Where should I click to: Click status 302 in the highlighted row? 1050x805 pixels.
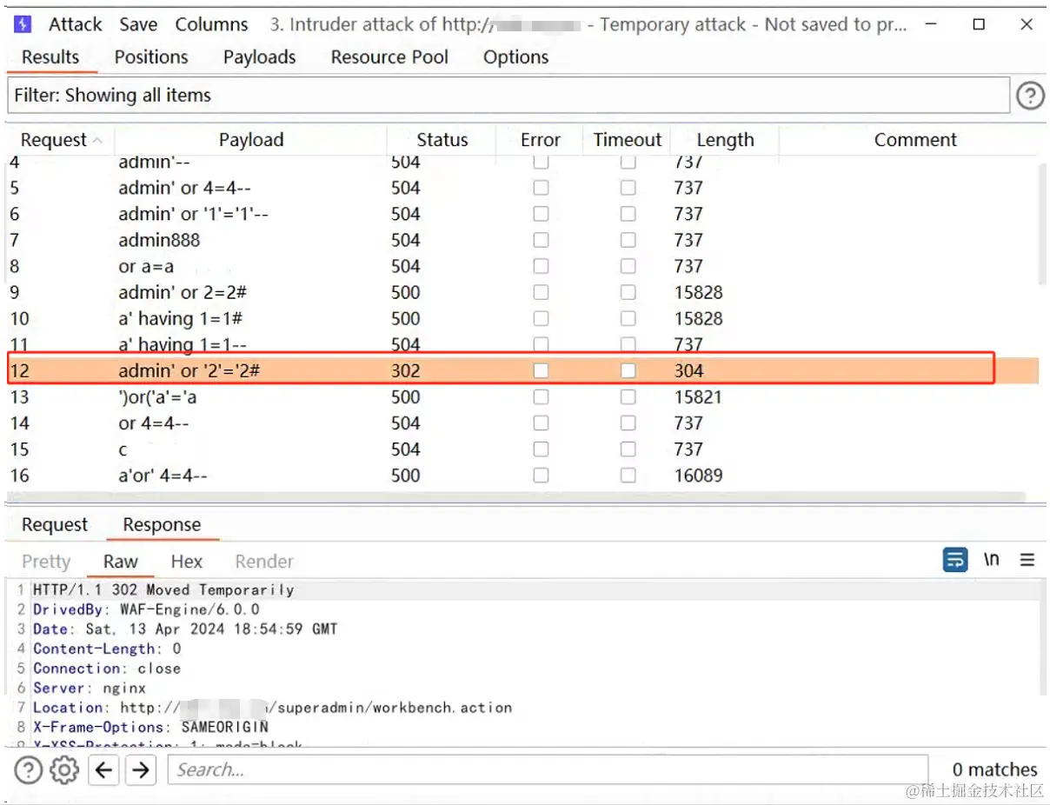coord(405,371)
